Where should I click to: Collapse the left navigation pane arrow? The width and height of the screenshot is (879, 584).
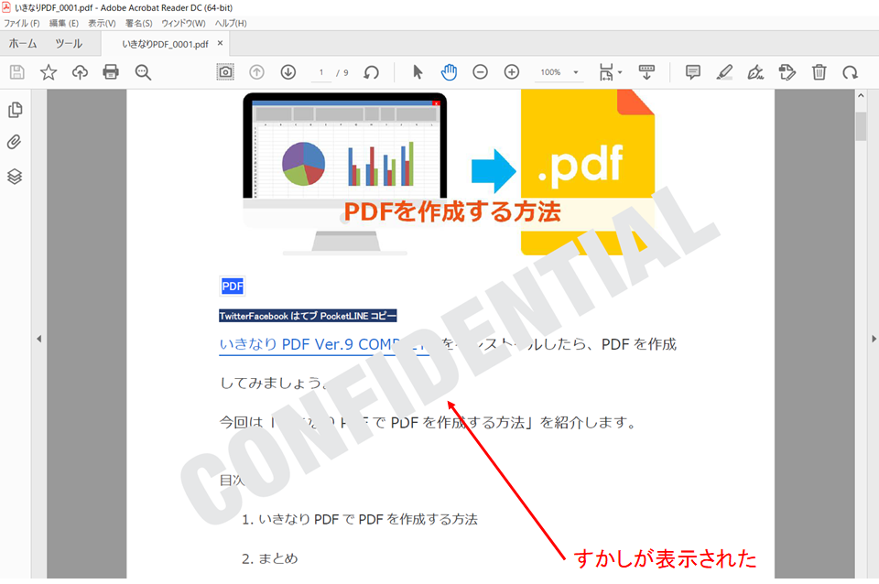38,339
